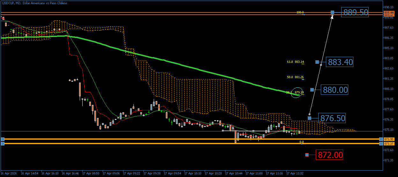
Task: Click the 883.85 price axis label
Action: (x=389, y=58)
